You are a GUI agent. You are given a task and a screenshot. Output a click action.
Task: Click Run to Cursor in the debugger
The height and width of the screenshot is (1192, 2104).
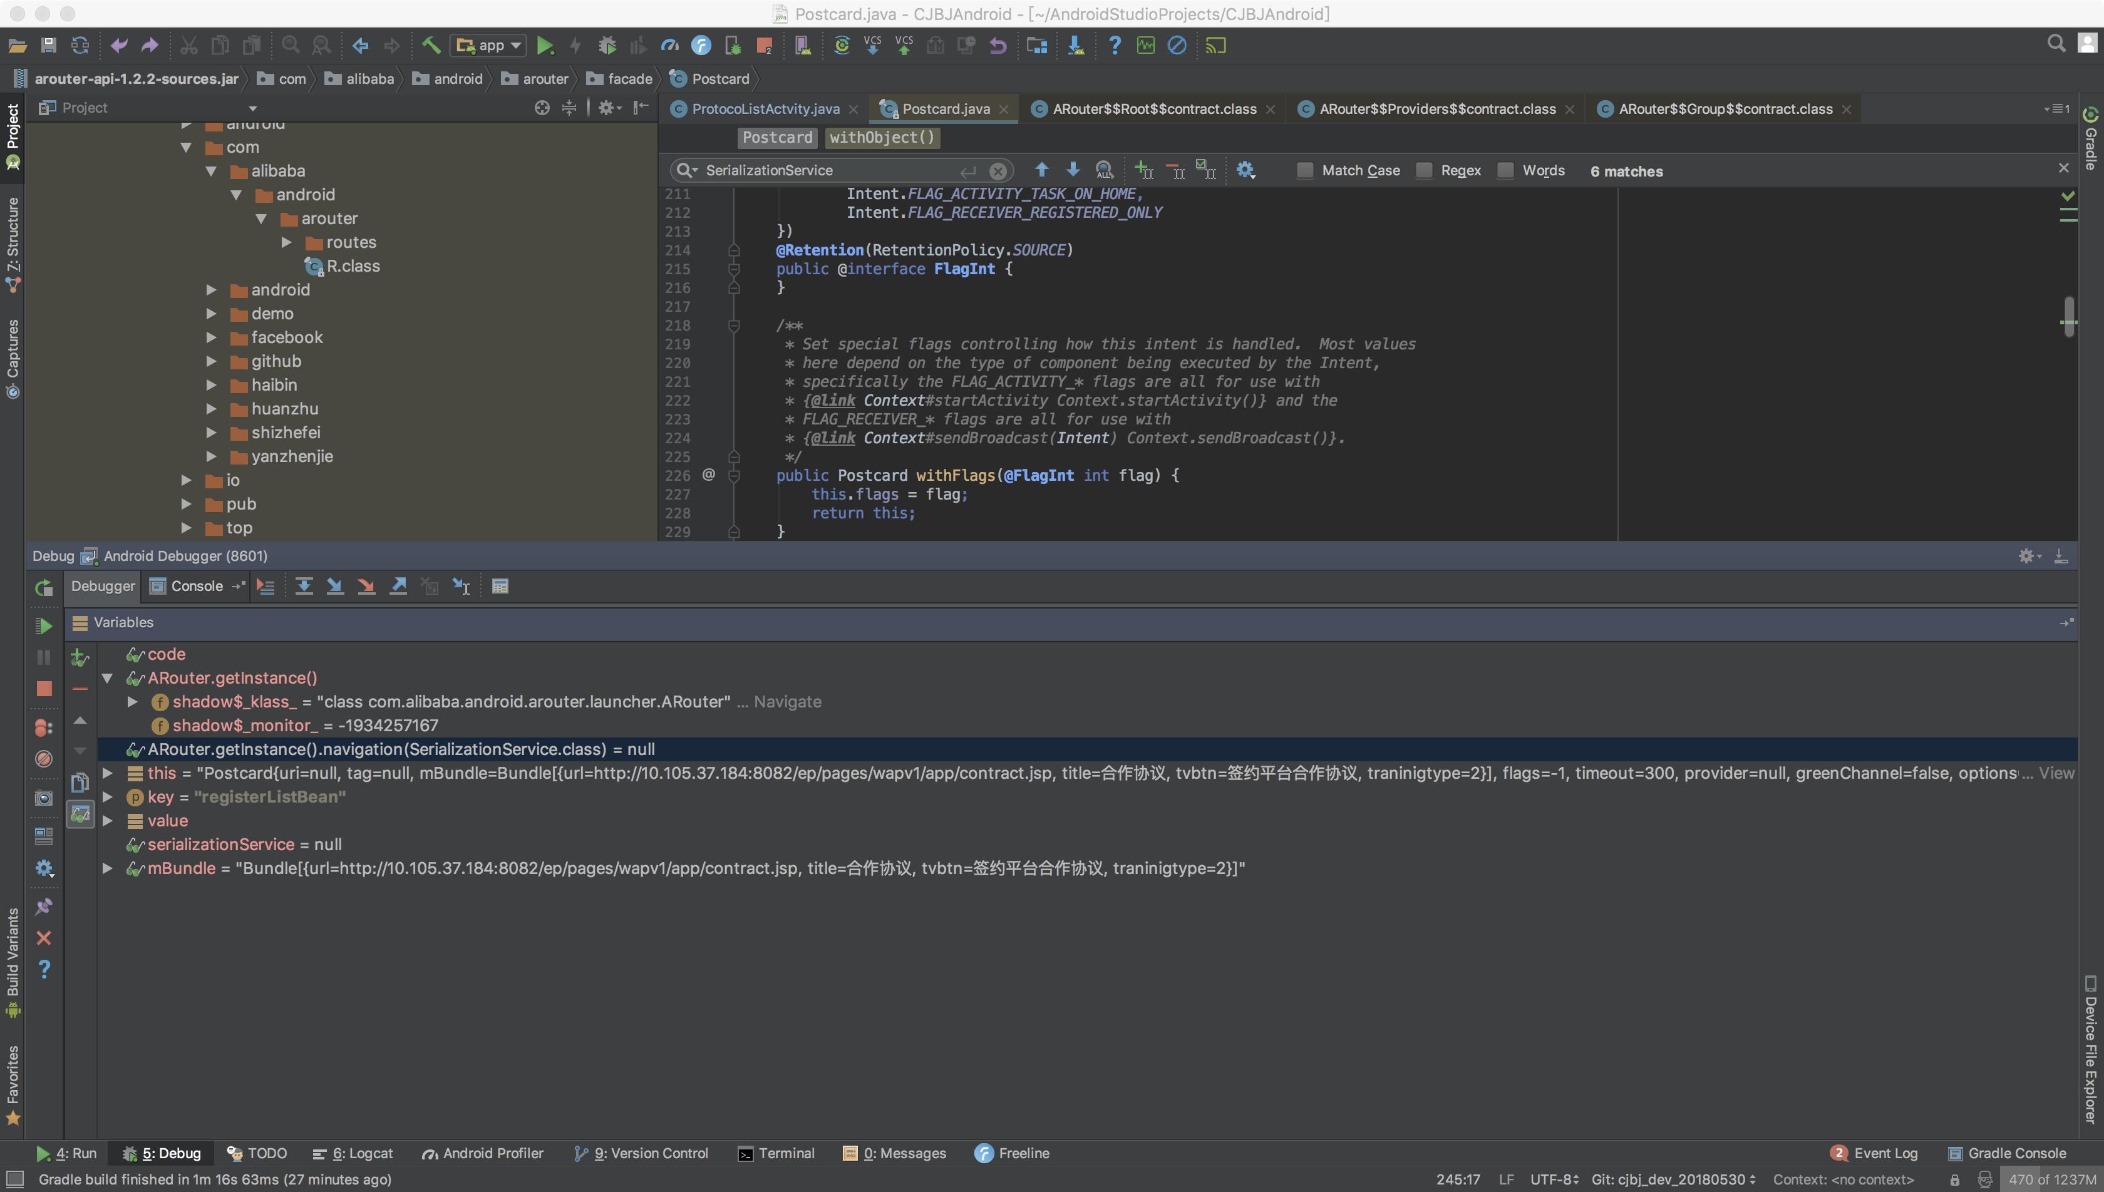pos(461,585)
